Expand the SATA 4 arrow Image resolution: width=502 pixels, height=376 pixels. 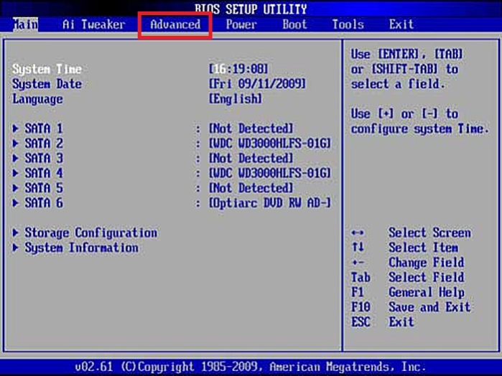[15, 173]
